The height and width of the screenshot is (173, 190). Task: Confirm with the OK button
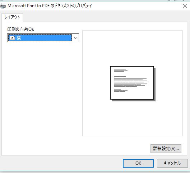(138, 163)
